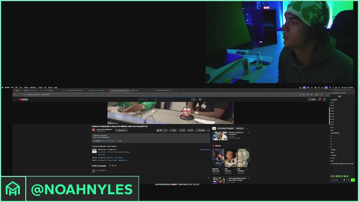359x202 pixels.
Task: Share the Funk Flex Freestyle video
Action: click(x=173, y=130)
